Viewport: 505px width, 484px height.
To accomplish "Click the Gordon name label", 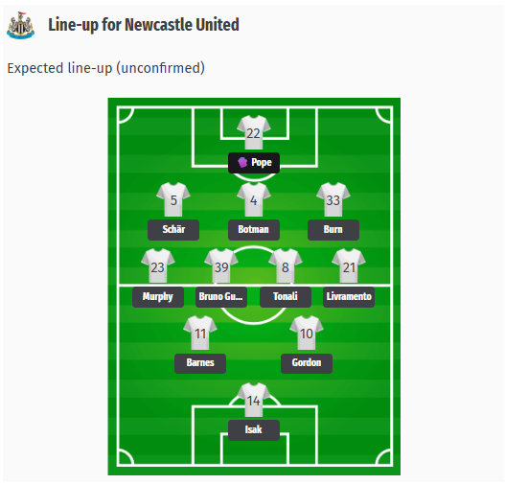I will (307, 363).
